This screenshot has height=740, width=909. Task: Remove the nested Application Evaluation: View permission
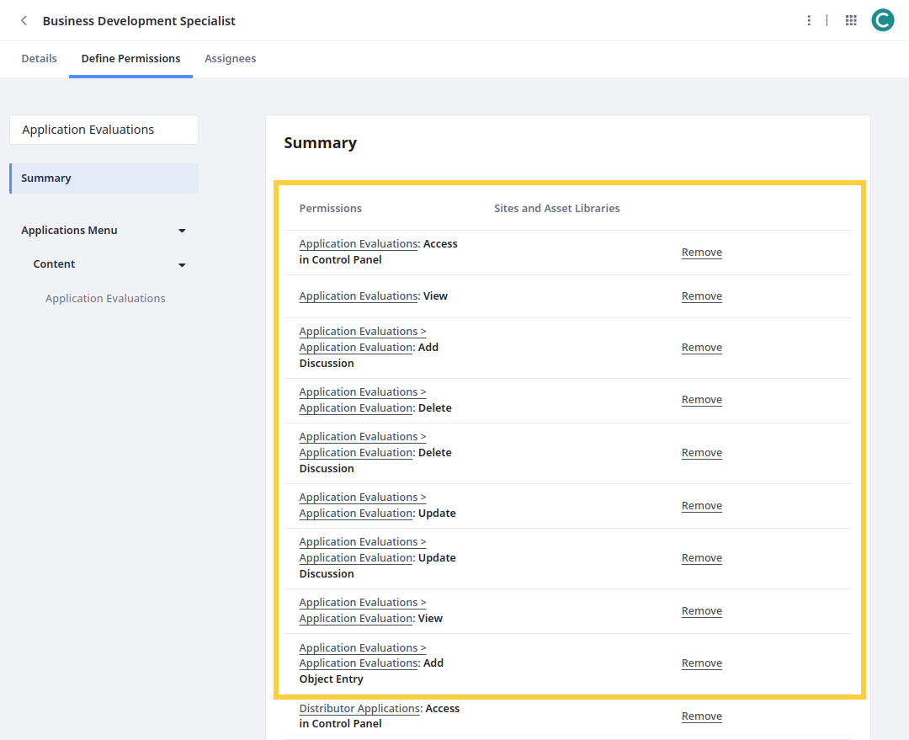point(701,610)
